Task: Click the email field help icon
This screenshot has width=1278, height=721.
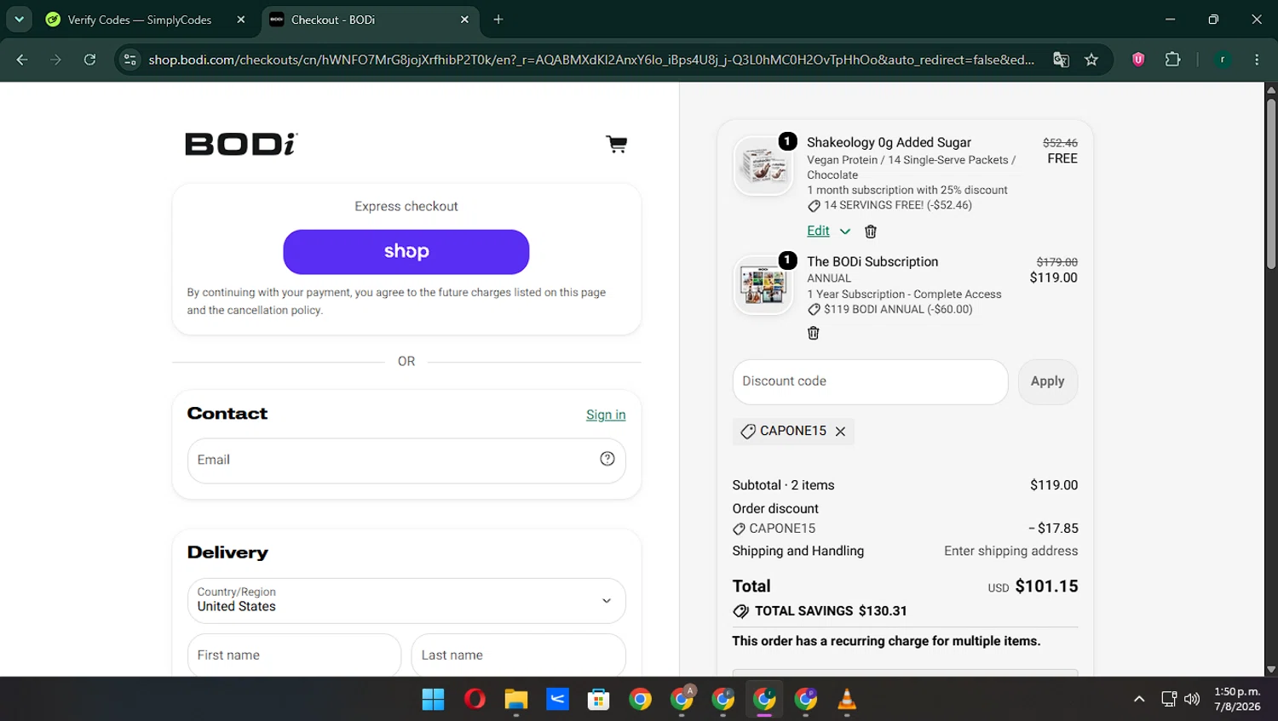Action: pos(607,459)
